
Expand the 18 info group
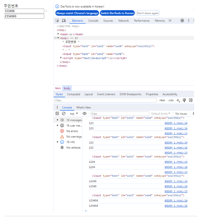57,142
